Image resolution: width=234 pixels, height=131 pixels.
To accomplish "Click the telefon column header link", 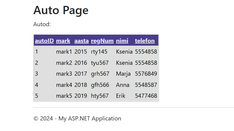I will coord(145,41).
